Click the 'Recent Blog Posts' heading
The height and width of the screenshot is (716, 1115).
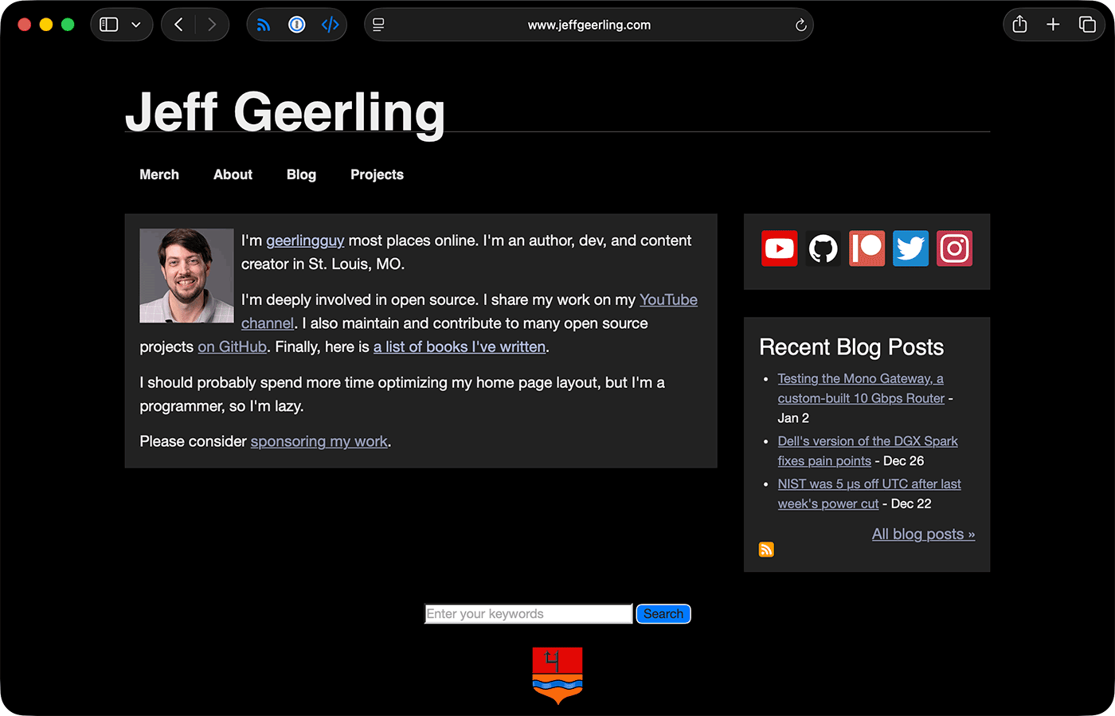851,347
